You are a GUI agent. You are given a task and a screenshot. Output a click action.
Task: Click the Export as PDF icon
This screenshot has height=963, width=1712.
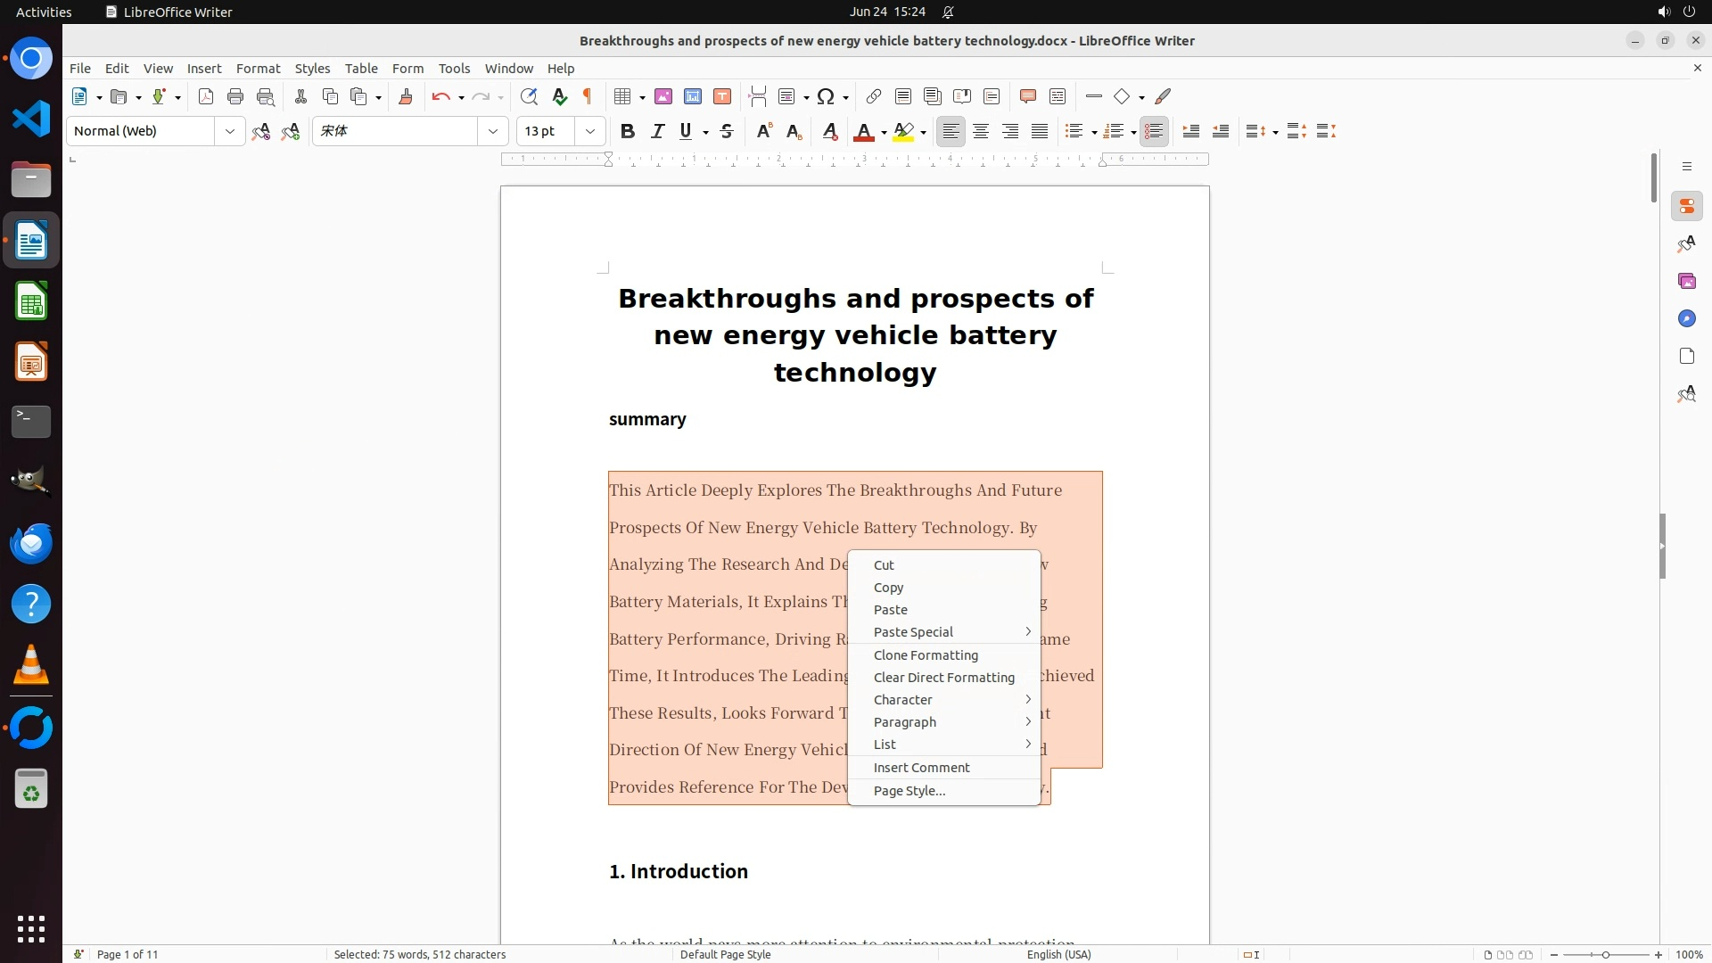click(x=206, y=96)
